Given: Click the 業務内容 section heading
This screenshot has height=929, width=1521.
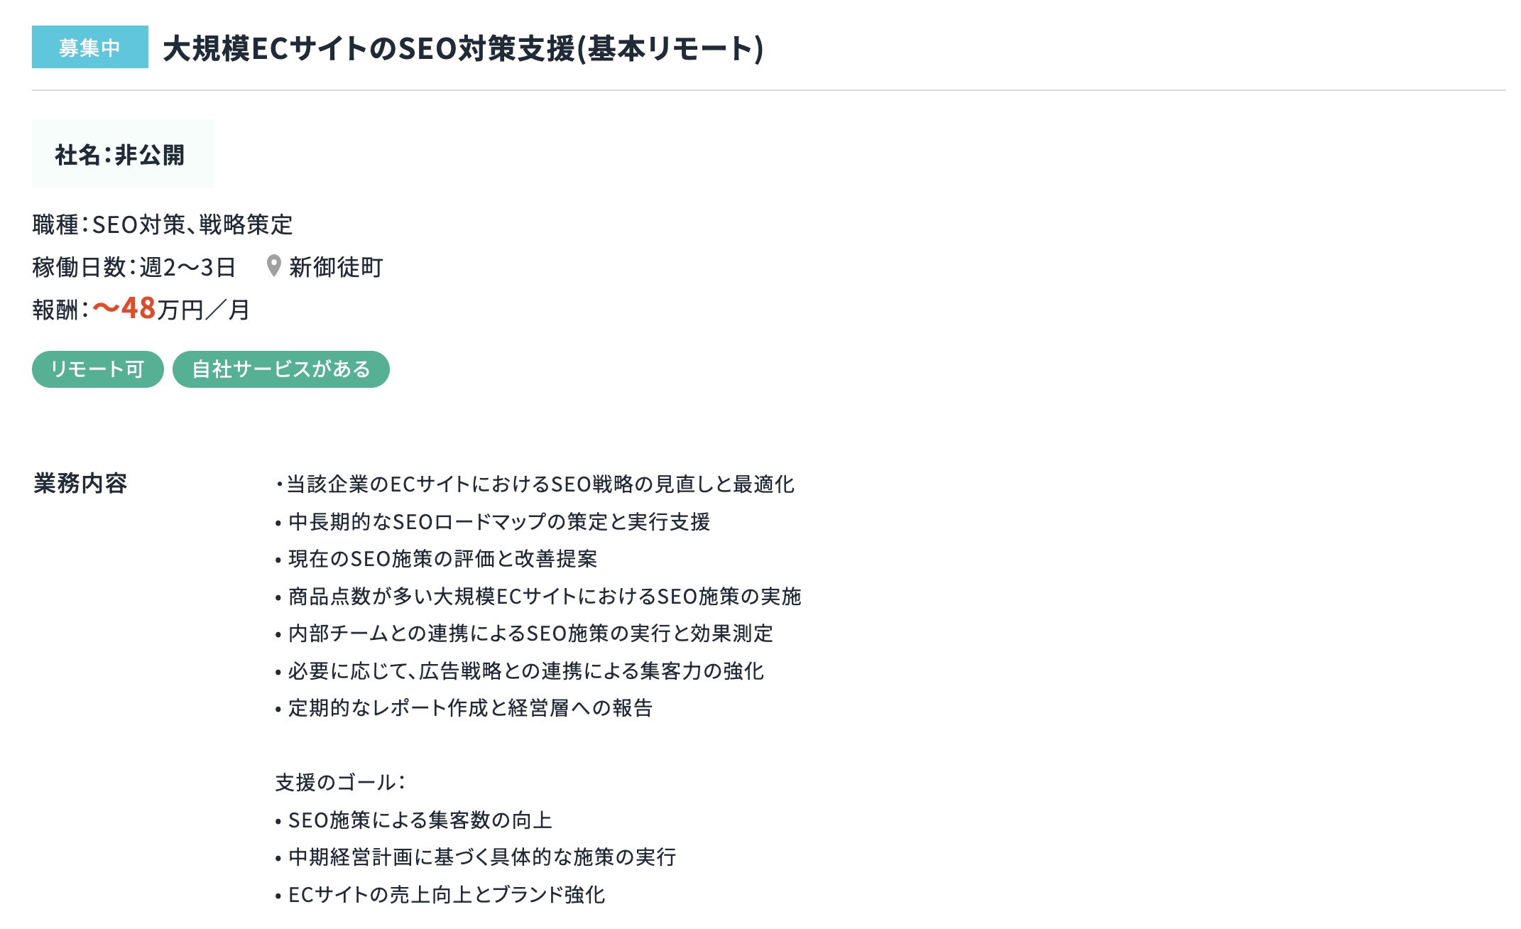Looking at the screenshot, I should 80,483.
